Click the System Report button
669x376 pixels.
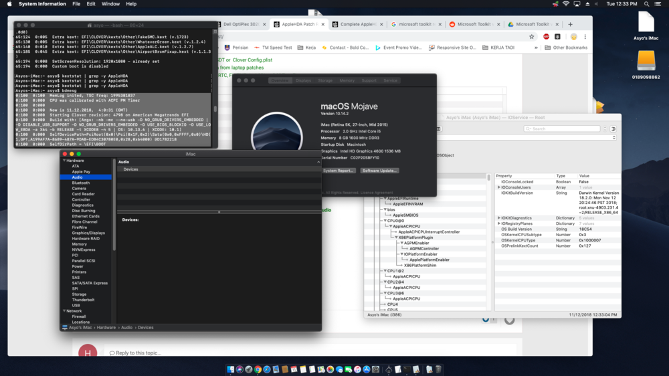[339, 171]
